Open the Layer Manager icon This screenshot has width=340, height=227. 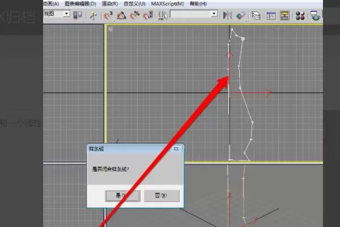click(x=256, y=16)
